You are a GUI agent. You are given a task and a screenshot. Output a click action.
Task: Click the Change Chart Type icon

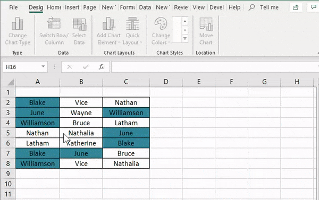[x=18, y=24]
